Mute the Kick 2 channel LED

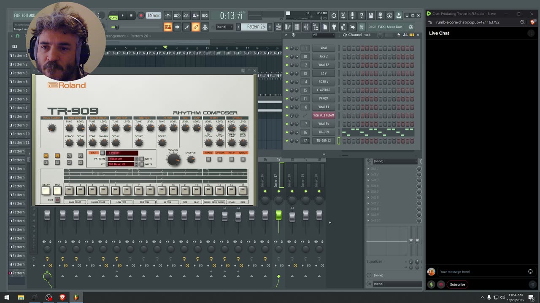(x=287, y=56)
